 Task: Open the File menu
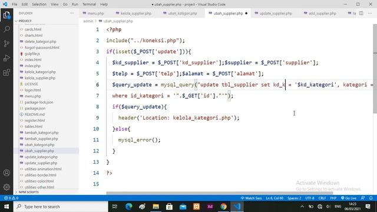[14, 4]
